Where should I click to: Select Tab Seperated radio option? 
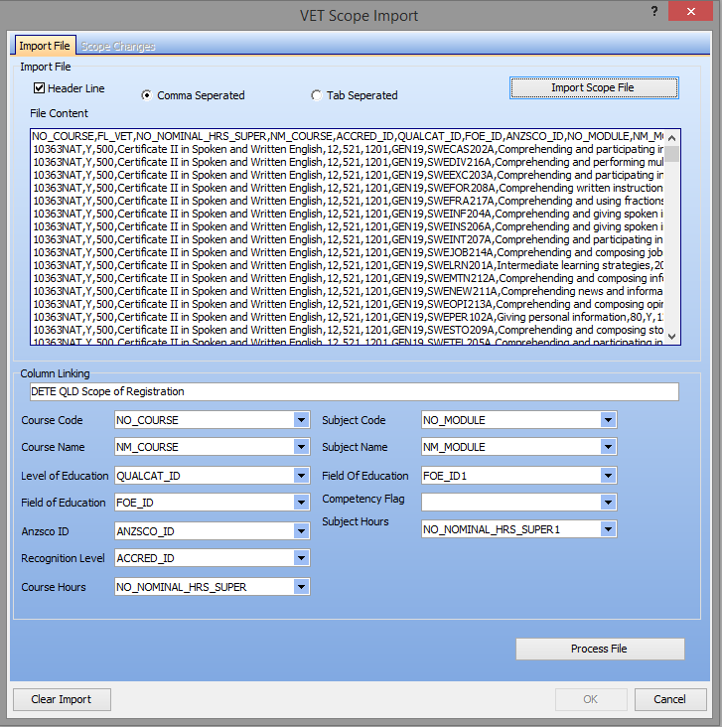coord(317,95)
